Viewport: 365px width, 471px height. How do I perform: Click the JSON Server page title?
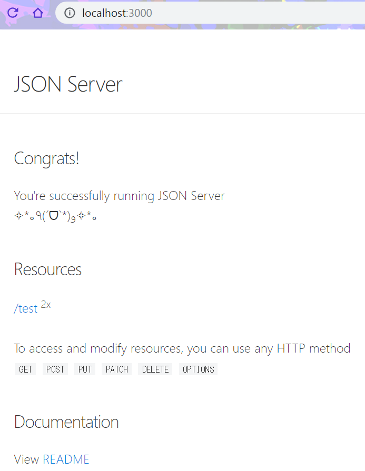click(68, 84)
